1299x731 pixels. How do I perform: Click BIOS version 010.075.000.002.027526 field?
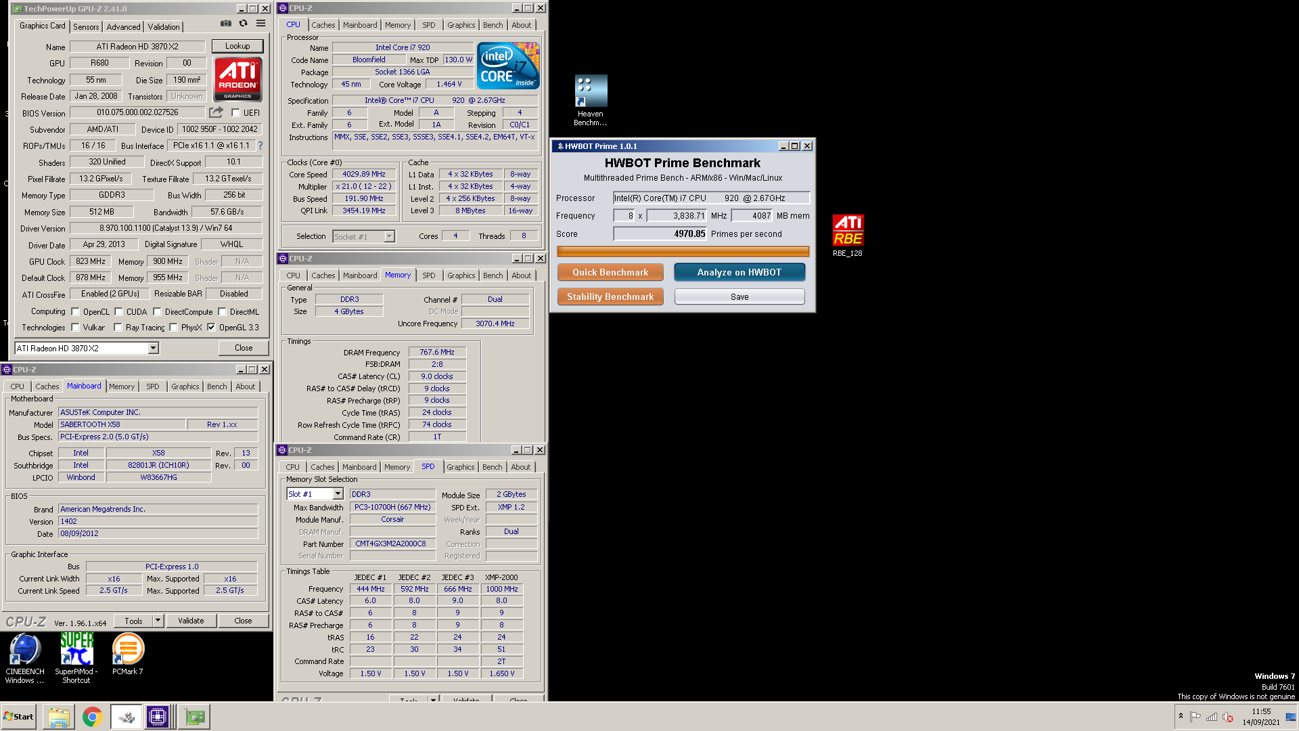[x=137, y=112]
